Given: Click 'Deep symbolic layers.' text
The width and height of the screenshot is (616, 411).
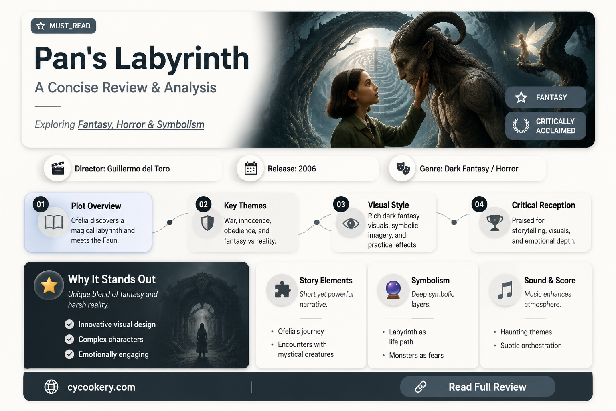Looking at the screenshot, I should pos(433,299).
